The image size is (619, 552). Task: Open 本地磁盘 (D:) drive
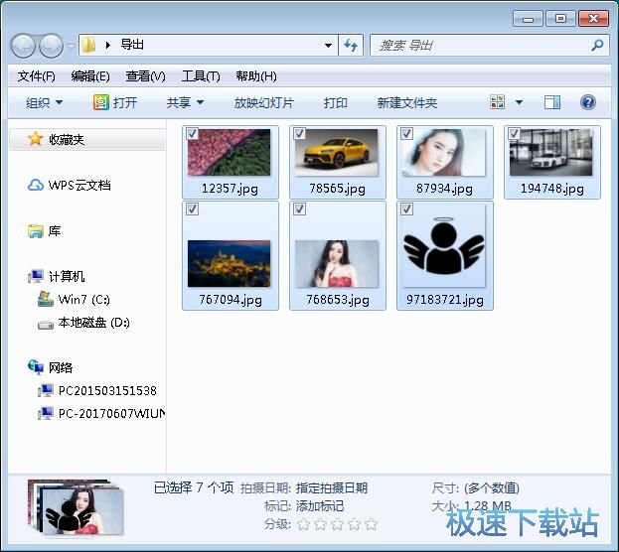point(94,323)
